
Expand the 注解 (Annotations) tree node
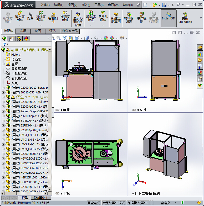coord(3,64)
